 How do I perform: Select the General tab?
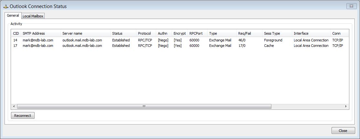tap(13, 16)
